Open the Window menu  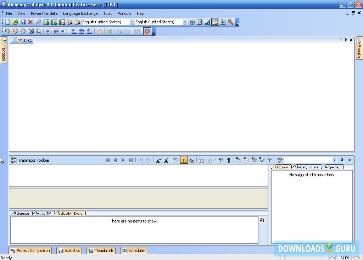[x=124, y=13]
